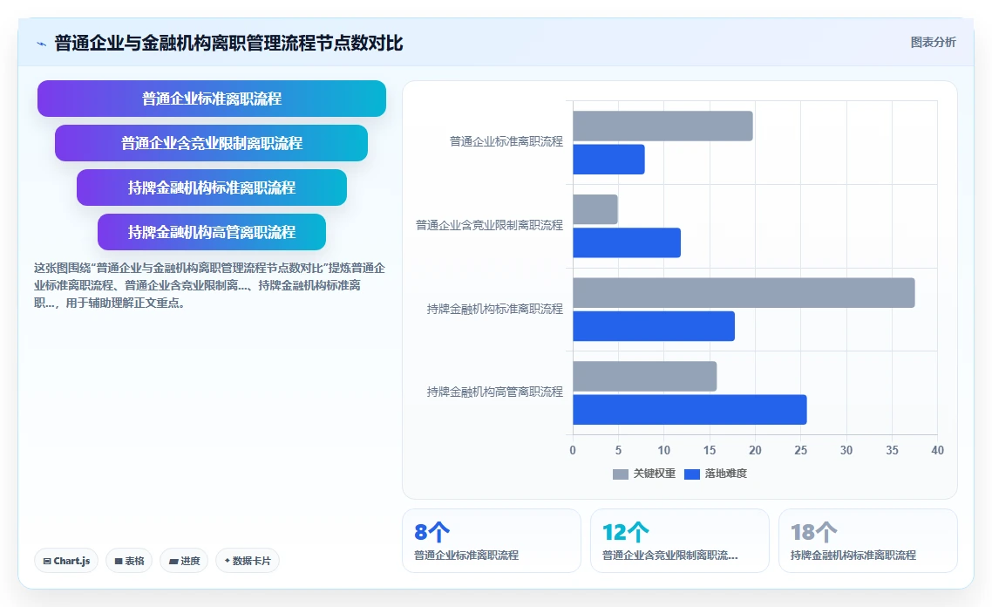This screenshot has width=992, height=607.
Task: Select the 持牌金融机构高管离职流程 funnel pill
Action: 211,232
